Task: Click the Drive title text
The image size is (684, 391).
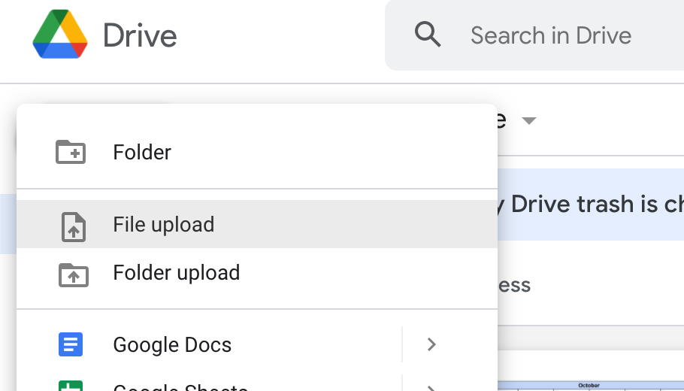Action: tap(140, 36)
